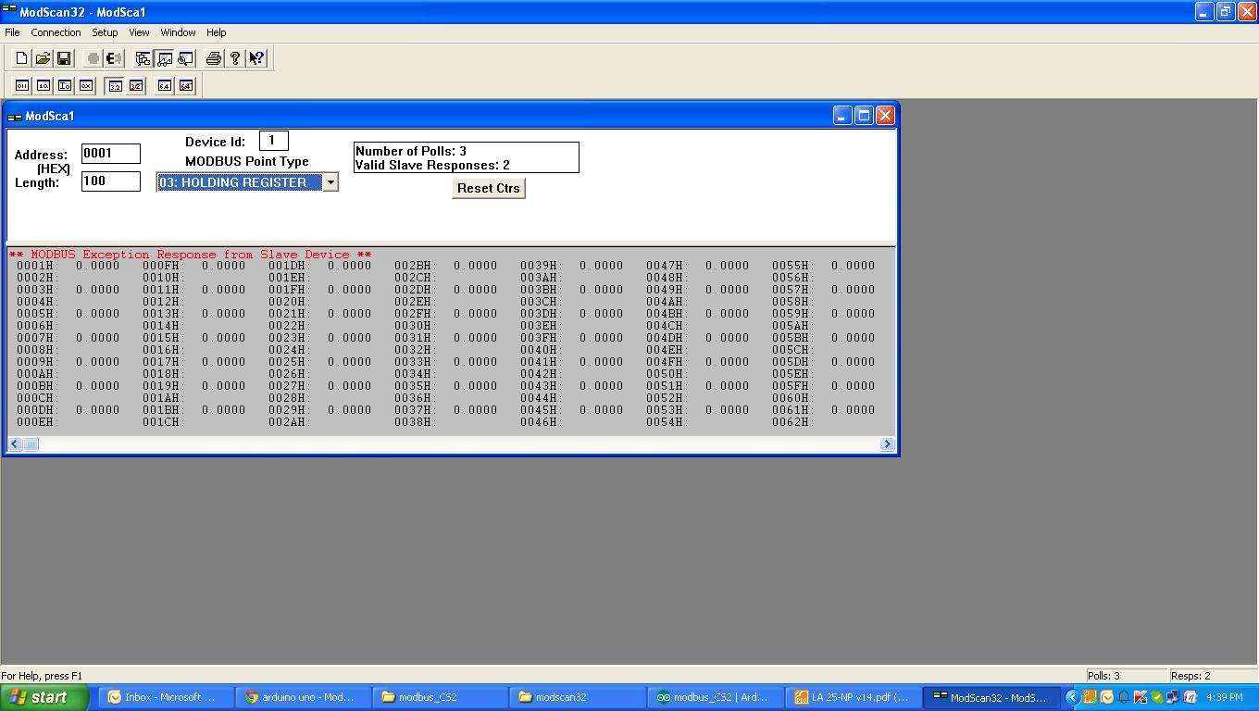Open the Connection menu

pyautogui.click(x=56, y=32)
